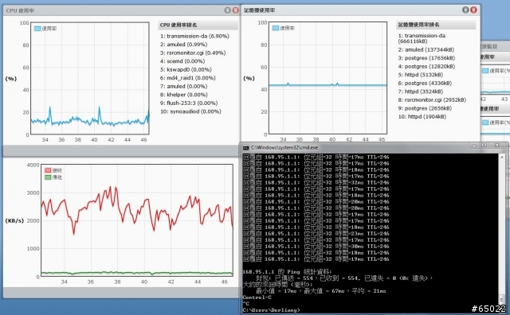Image resolution: width=510 pixels, height=315 pixels.
Task: Toggle the blue usage legend in CPU chart
Action: [45, 29]
